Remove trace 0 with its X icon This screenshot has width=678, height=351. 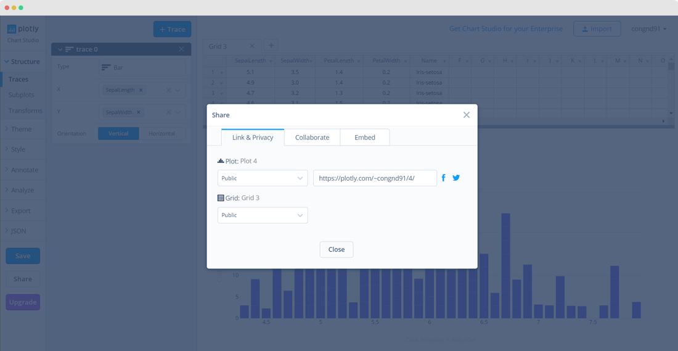tap(181, 49)
